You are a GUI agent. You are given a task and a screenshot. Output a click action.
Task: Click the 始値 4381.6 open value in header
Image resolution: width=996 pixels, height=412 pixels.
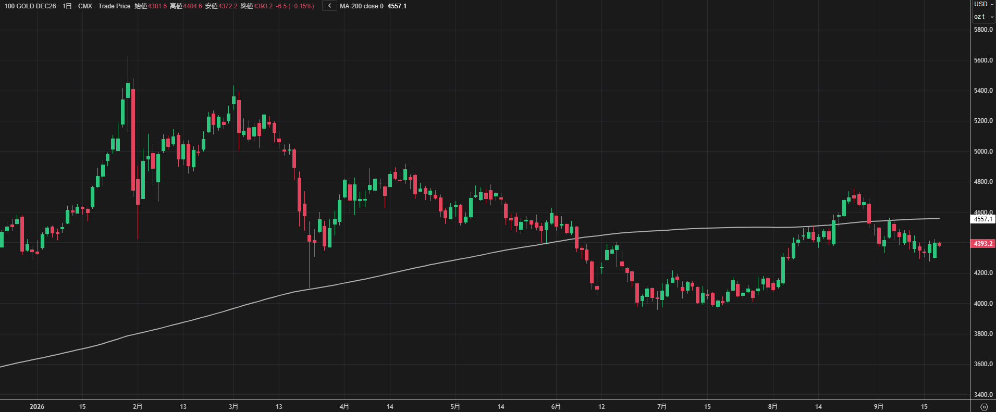tap(151, 6)
